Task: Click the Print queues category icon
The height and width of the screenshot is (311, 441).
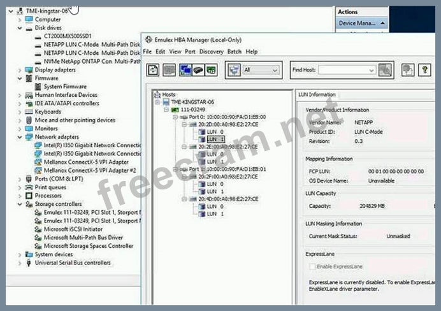Action: [x=29, y=187]
